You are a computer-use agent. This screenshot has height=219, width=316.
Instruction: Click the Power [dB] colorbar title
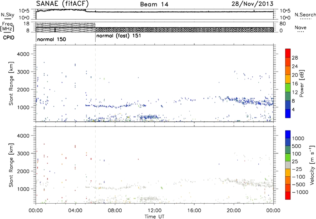click(301, 83)
